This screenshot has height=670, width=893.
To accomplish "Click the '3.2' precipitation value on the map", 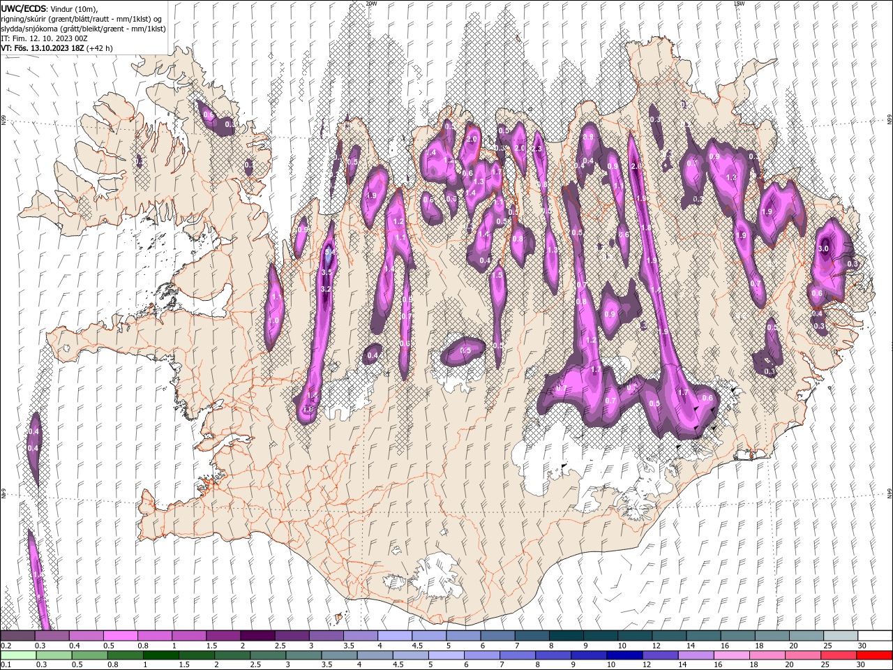I will point(325,289).
